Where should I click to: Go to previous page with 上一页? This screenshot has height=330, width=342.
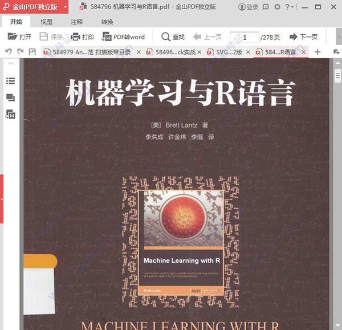click(207, 36)
